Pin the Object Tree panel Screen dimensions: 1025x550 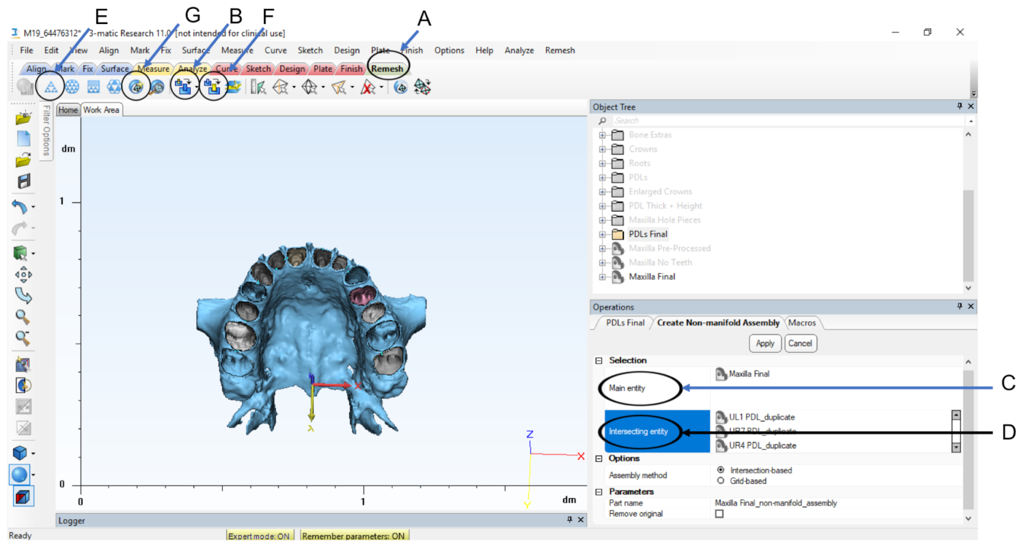pyautogui.click(x=959, y=107)
